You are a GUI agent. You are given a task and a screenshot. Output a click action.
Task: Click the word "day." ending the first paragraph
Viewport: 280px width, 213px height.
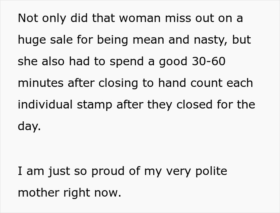[29, 127]
